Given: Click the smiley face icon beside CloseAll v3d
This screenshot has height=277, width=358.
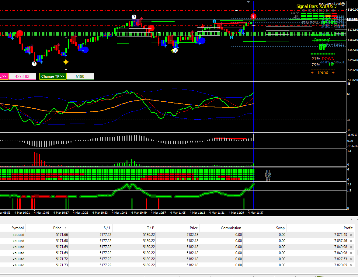Looking at the screenshot, I should pos(343,4).
